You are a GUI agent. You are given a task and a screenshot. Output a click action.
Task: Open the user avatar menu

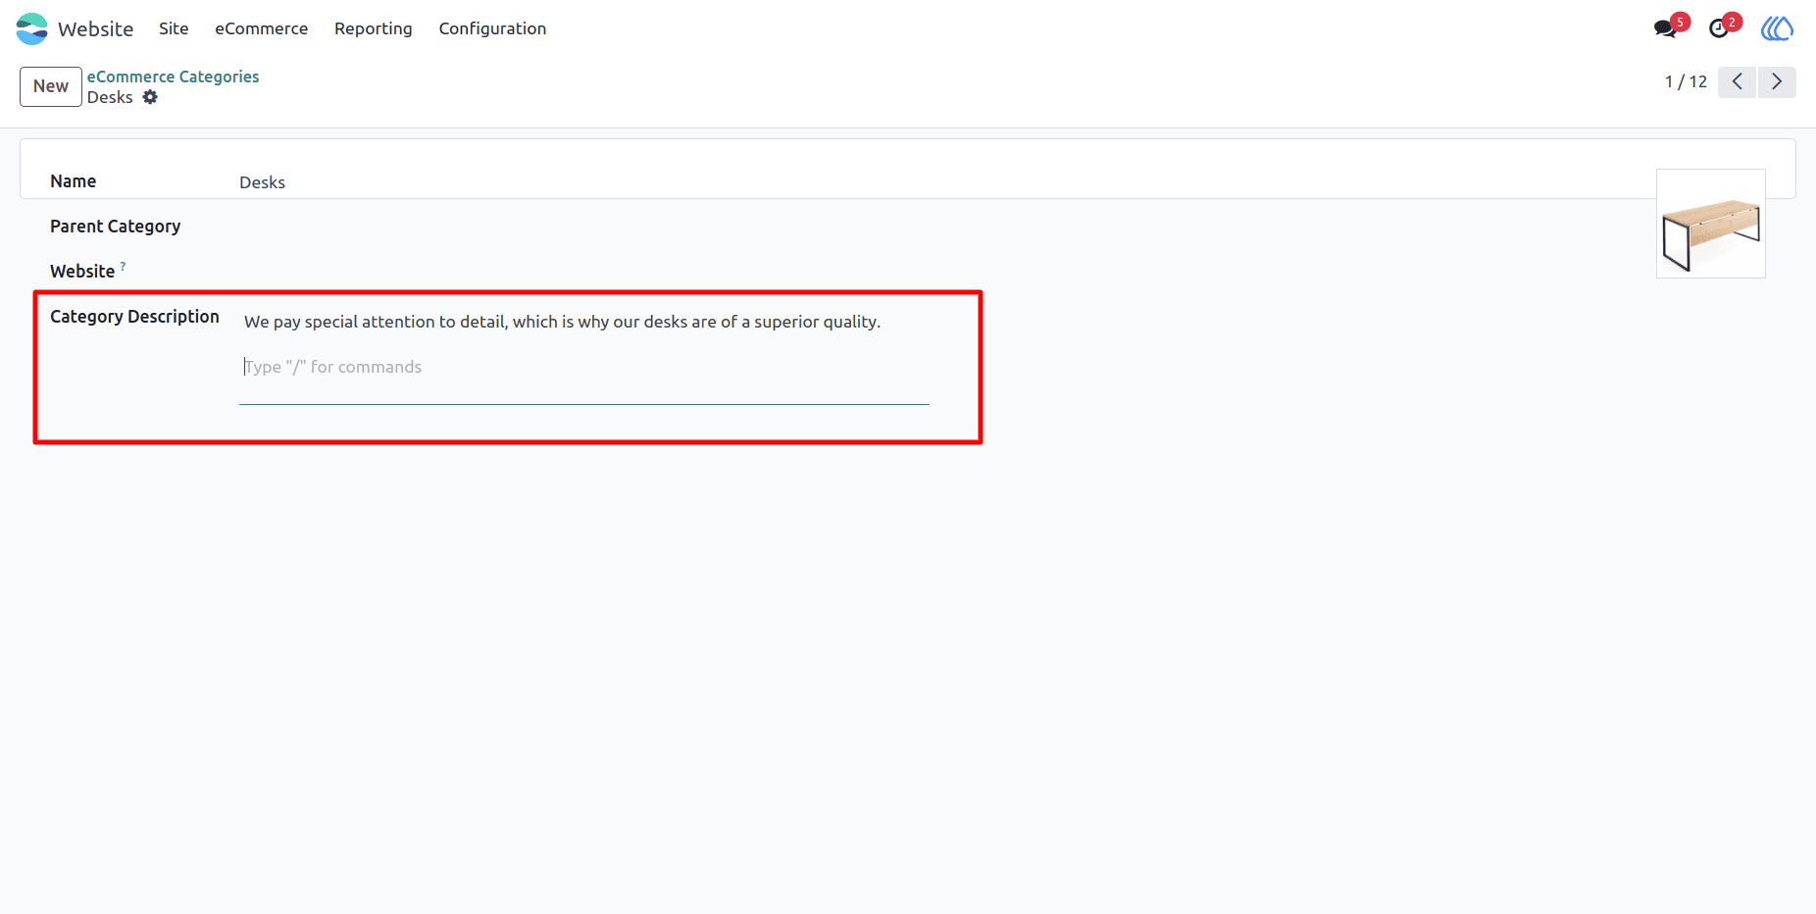pos(1777,28)
